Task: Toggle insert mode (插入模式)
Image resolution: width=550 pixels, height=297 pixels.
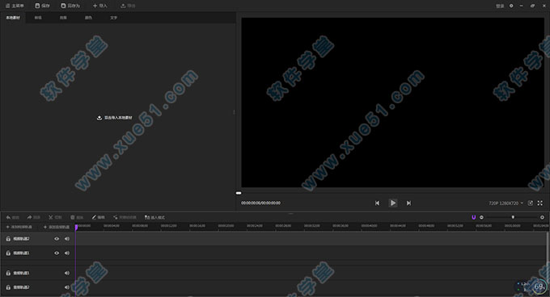Action: coord(154,218)
